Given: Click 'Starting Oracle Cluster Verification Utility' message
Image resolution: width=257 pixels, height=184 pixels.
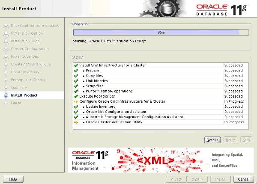Looking at the screenshot, I should tap(109, 41).
